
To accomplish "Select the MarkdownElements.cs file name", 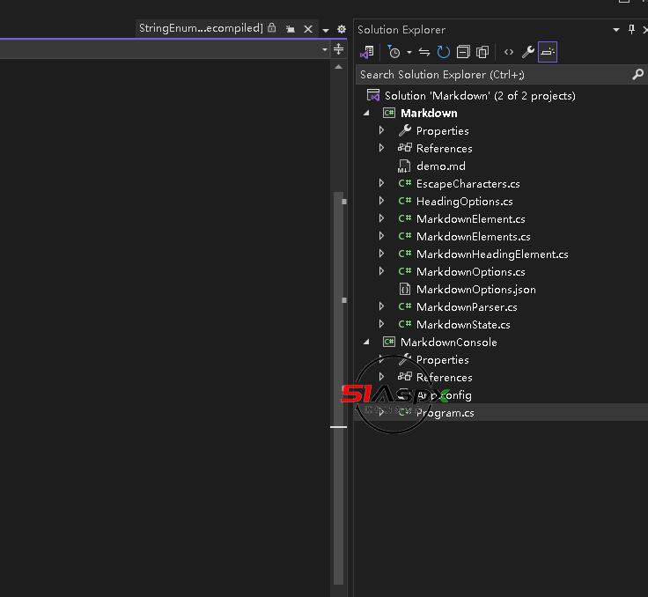I will pos(473,237).
